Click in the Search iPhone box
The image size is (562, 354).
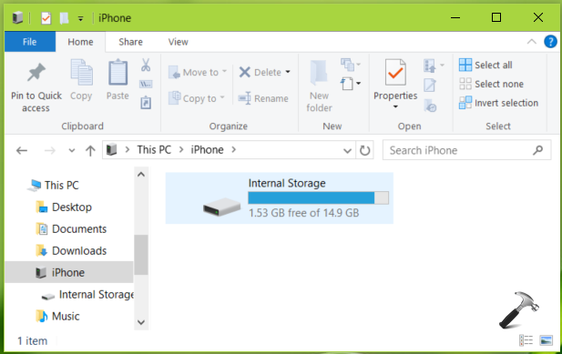point(466,150)
